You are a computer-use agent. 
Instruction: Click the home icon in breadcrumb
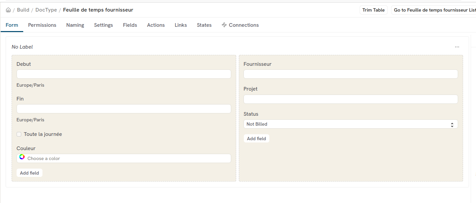click(8, 10)
